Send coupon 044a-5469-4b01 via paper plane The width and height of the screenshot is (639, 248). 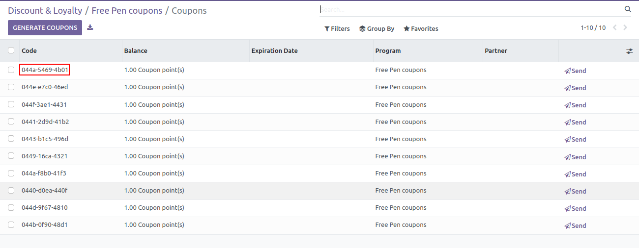(575, 71)
